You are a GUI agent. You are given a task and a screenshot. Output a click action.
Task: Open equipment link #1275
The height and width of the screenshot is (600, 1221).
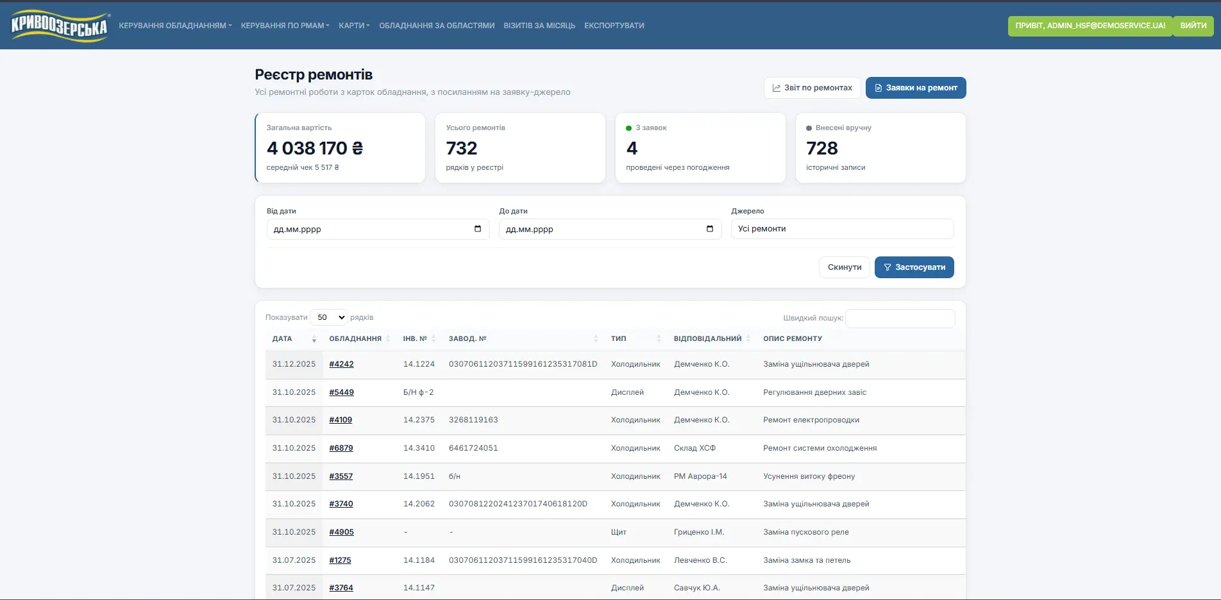(340, 560)
